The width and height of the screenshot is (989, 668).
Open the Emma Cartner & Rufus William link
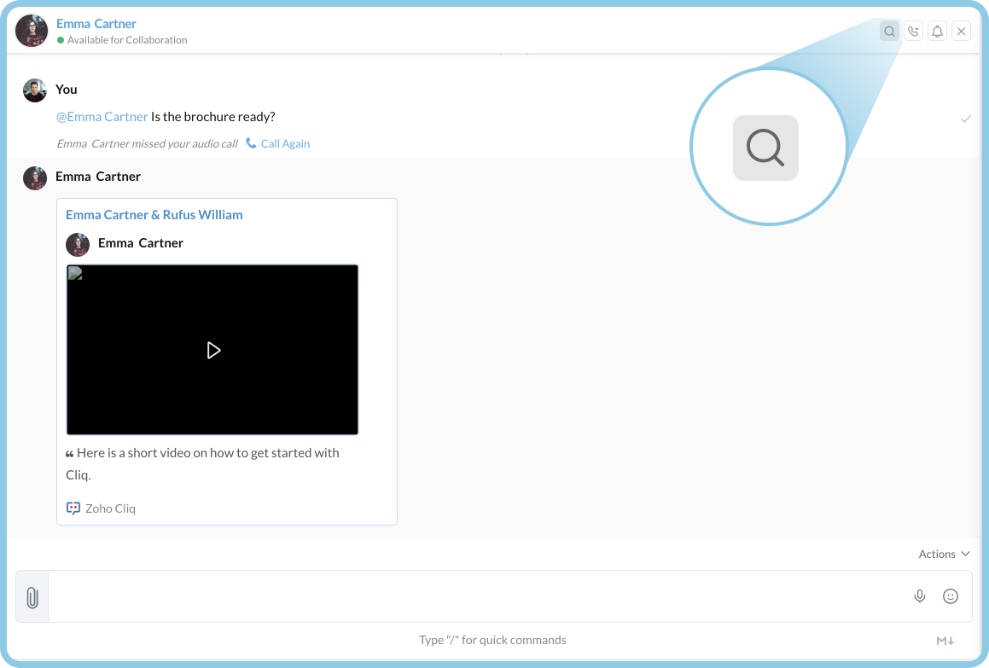tap(154, 215)
